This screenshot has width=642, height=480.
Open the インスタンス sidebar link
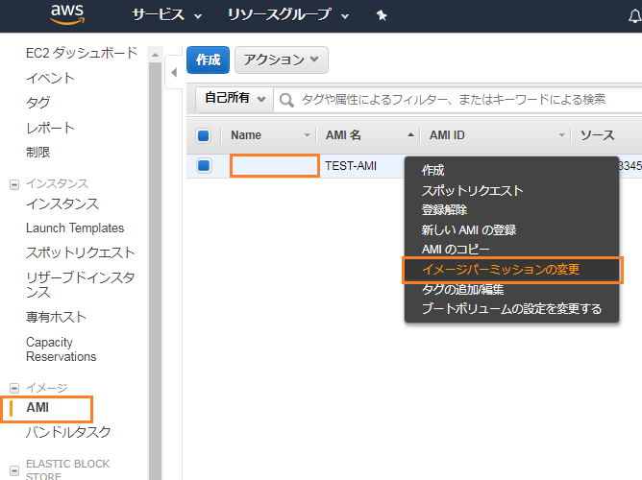pyautogui.click(x=62, y=204)
